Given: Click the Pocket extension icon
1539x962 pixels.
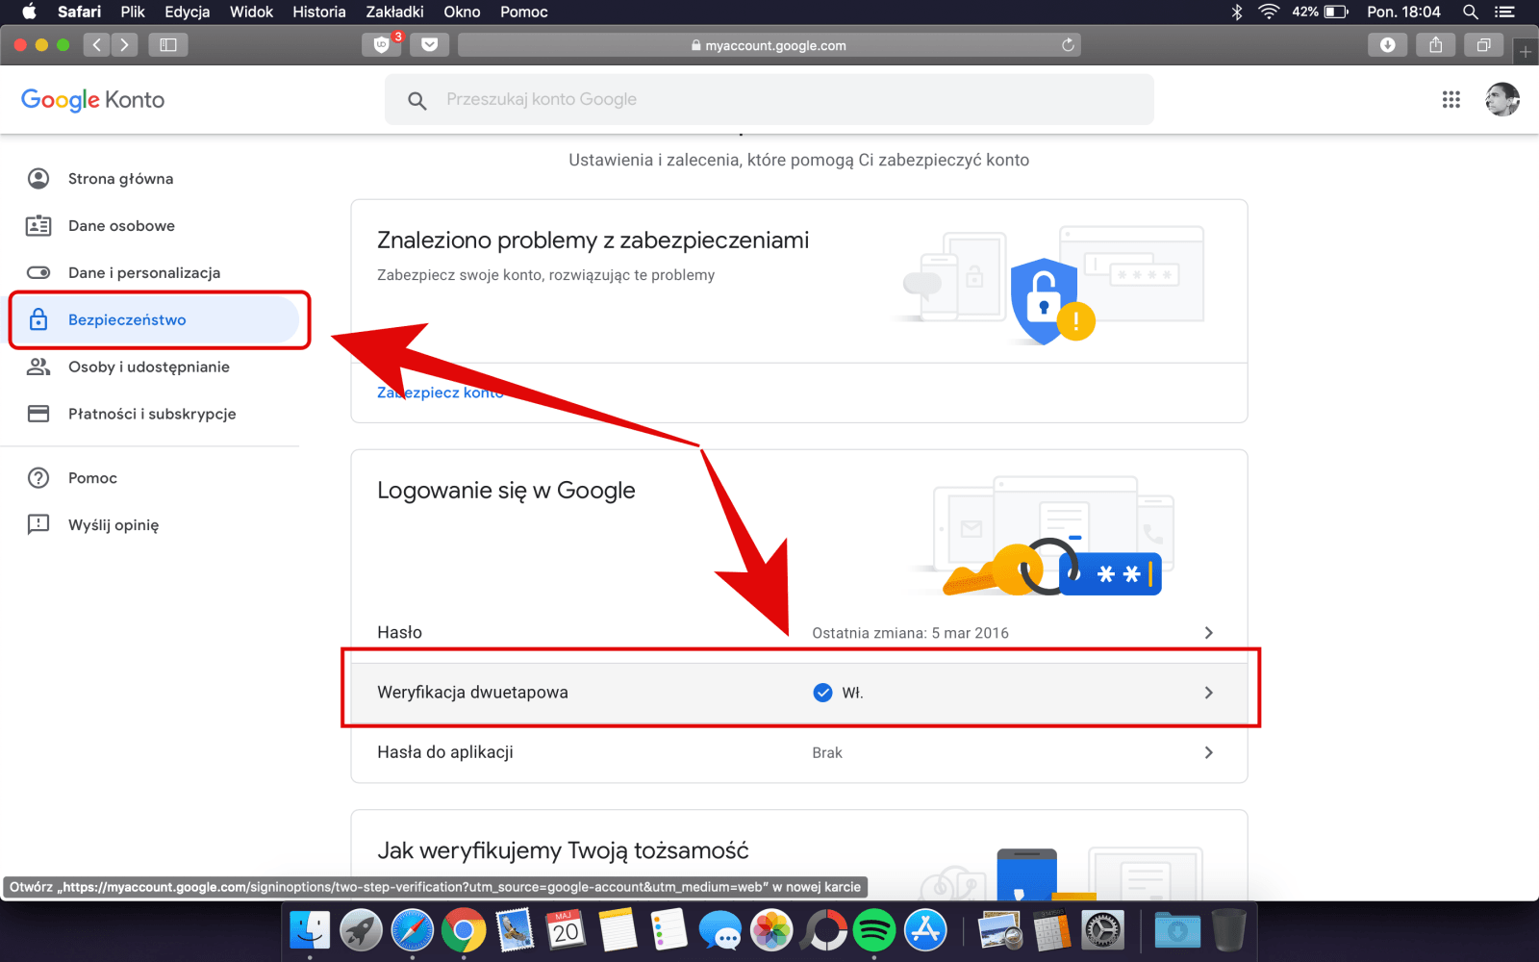Looking at the screenshot, I should [x=430, y=44].
